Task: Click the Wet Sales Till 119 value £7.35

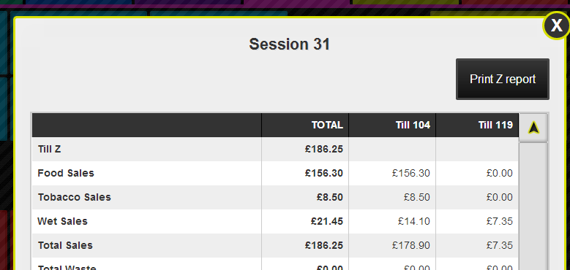Action: [500, 221]
